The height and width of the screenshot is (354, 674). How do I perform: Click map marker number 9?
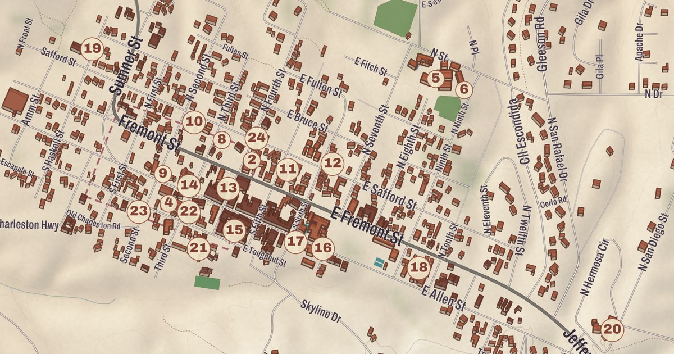coord(162,174)
